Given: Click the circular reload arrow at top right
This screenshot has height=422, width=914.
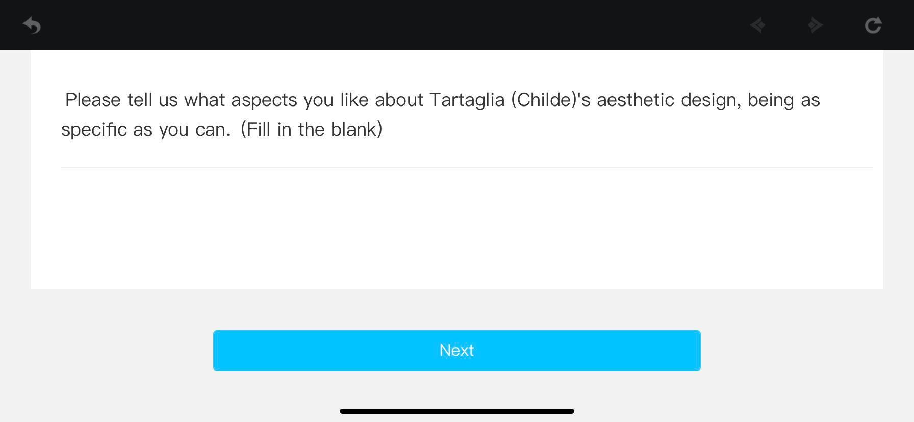Looking at the screenshot, I should [873, 25].
